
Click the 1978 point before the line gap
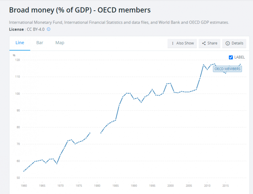(90, 133)
